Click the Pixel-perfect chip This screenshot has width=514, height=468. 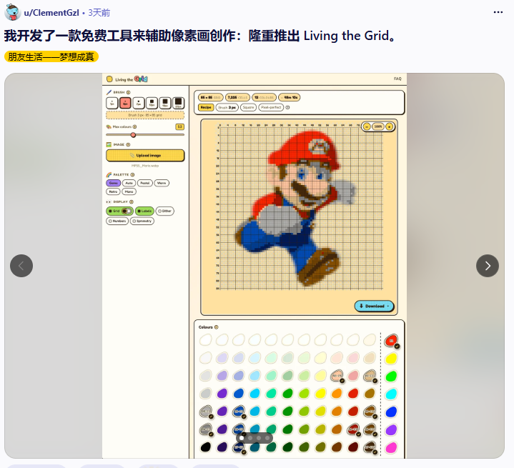pyautogui.click(x=271, y=107)
